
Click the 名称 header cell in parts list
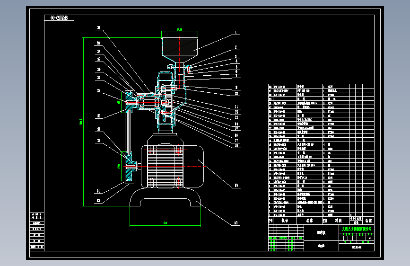(x=310, y=221)
